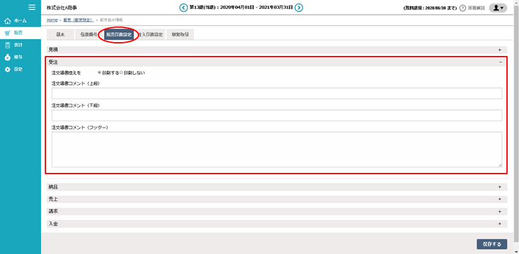Expand the 請求 section

(500, 211)
